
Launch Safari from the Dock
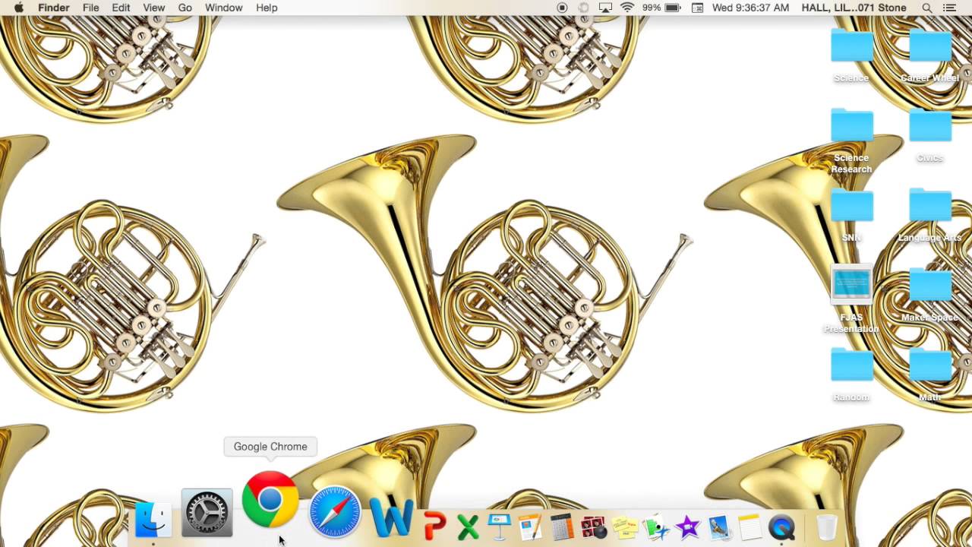335,511
